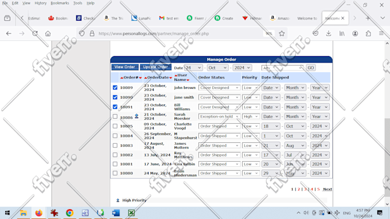The height and width of the screenshot is (219, 390).
Task: Open the Pocket save icon
Action: pos(315,34)
